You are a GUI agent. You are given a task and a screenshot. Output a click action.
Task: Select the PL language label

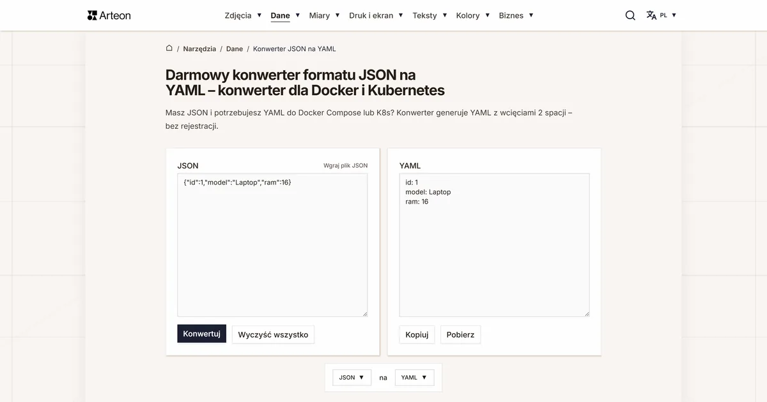(663, 15)
